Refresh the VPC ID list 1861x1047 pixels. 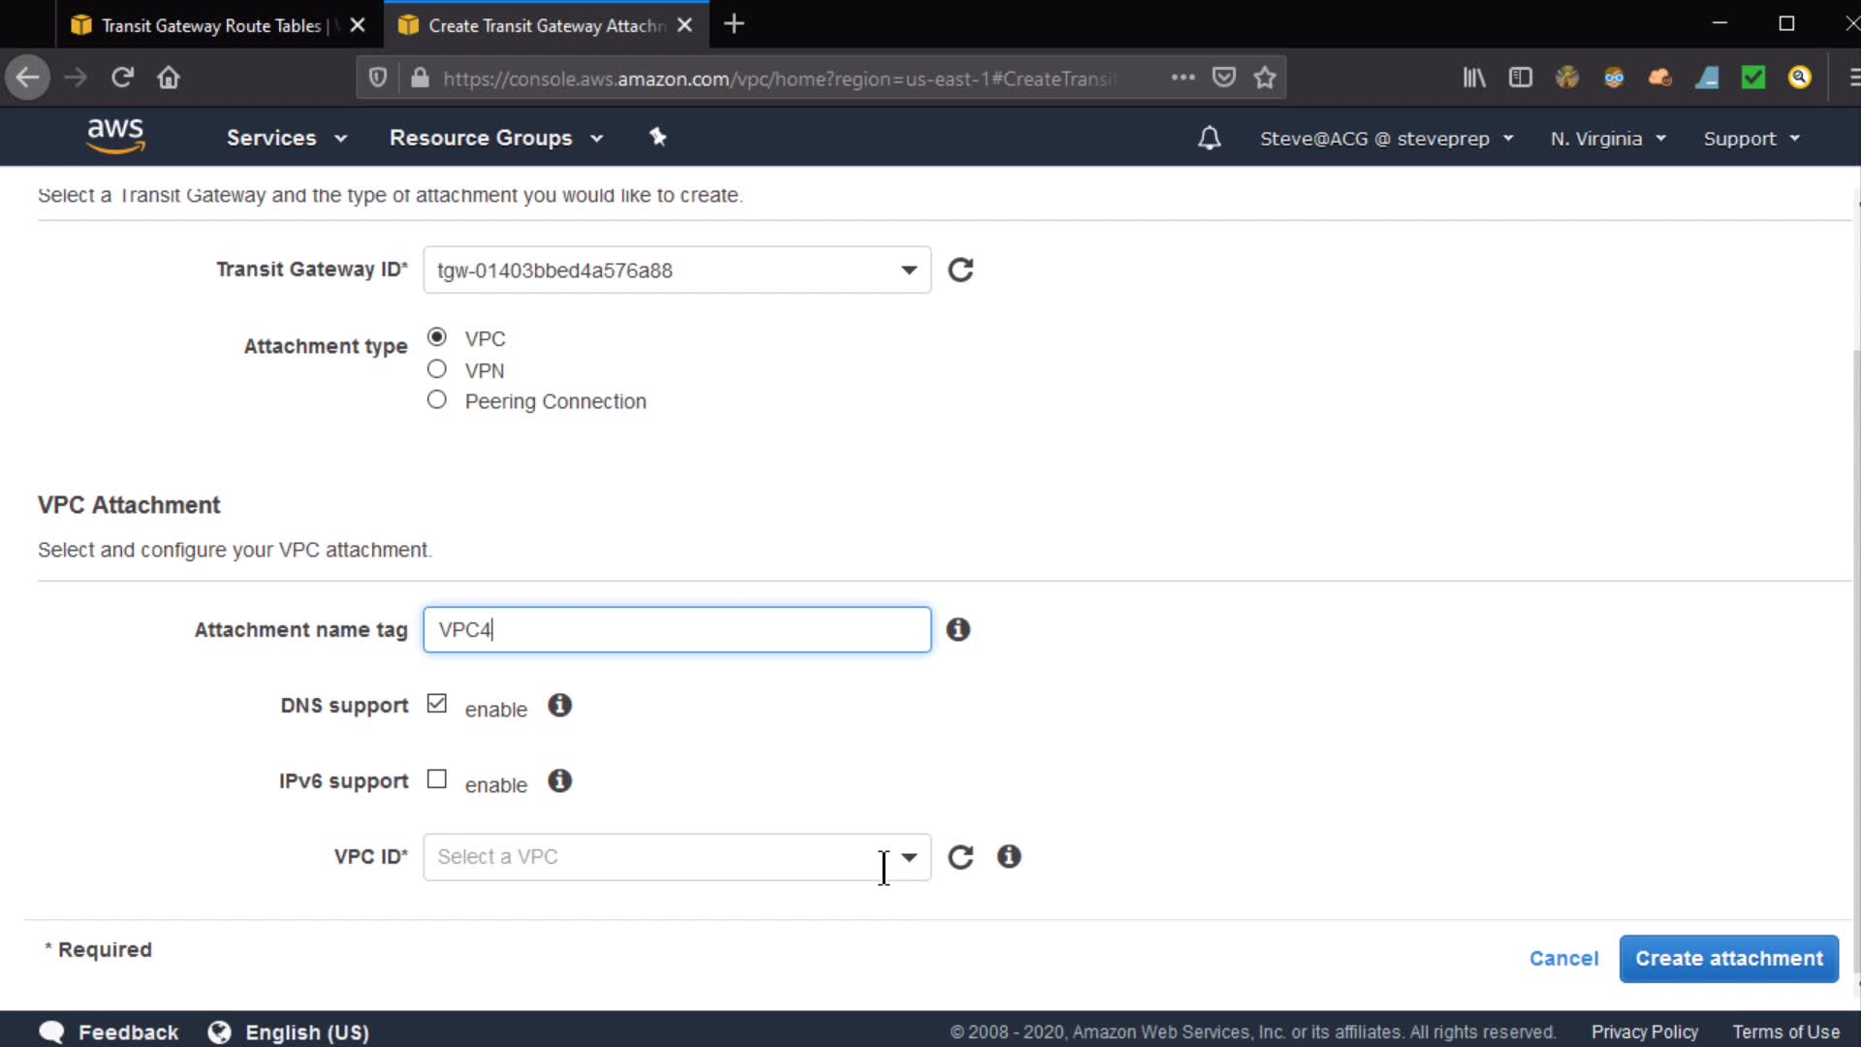pyautogui.click(x=960, y=857)
